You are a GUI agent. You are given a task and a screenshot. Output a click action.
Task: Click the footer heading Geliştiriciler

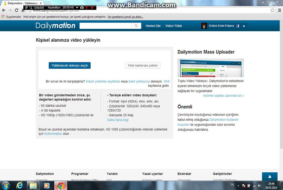[x=222, y=174]
